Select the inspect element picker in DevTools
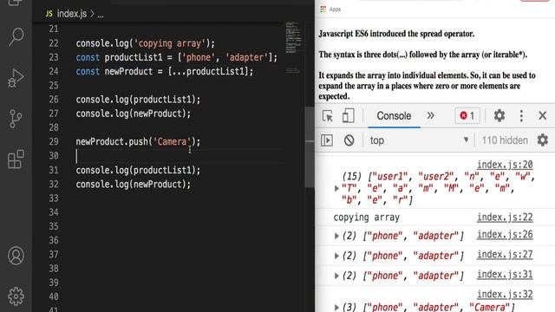The width and height of the screenshot is (555, 312). coord(328,115)
